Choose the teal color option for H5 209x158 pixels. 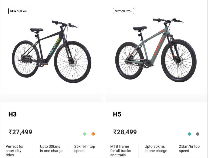(189, 134)
